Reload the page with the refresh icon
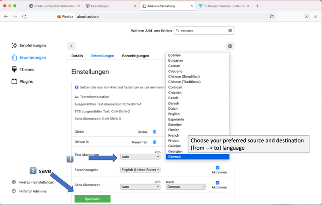322x205 pixels. [24, 16]
